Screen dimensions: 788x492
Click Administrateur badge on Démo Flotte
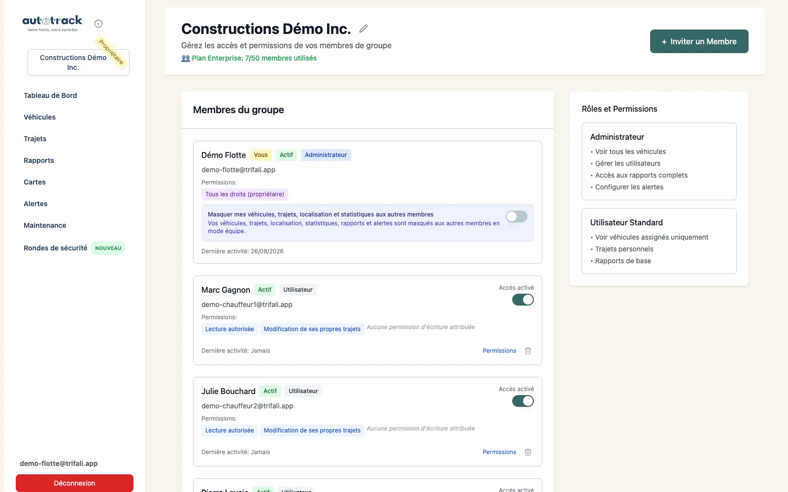(326, 155)
